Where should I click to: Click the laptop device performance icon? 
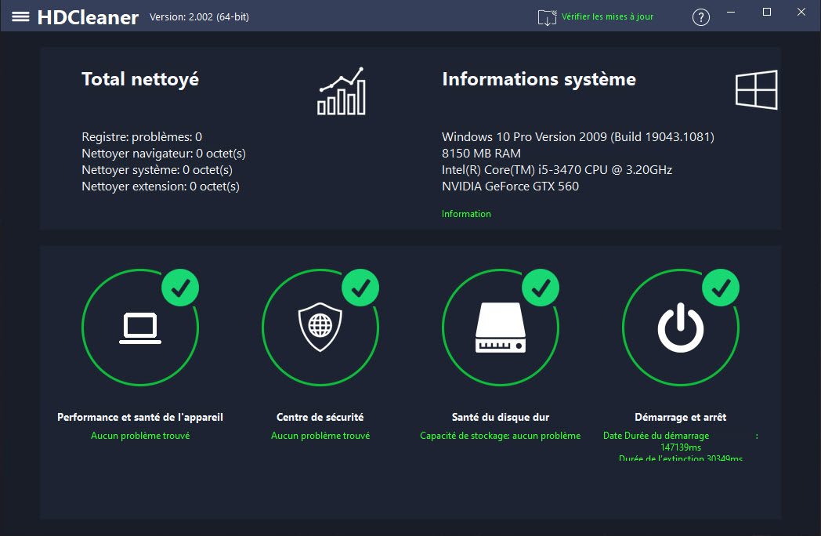(140, 328)
